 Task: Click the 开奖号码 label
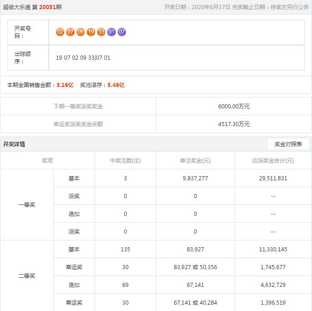coord(22,32)
